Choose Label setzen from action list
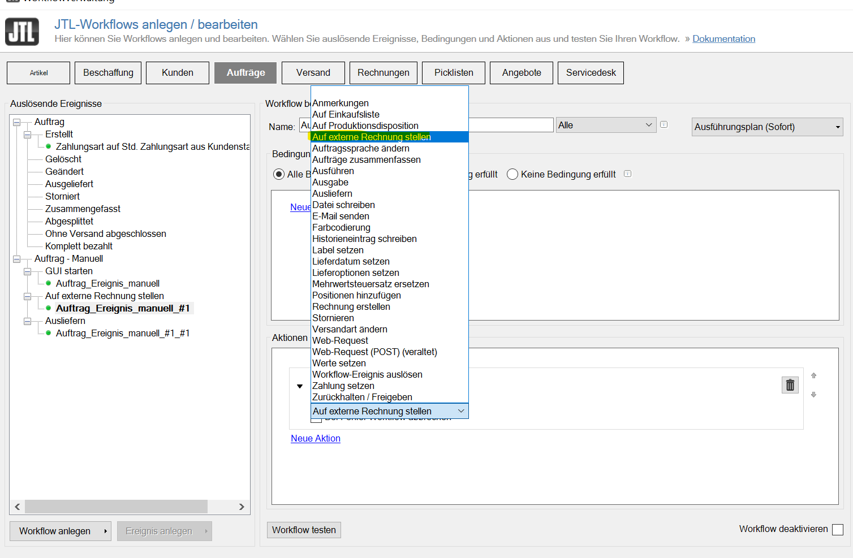This screenshot has height=558, width=853. point(390,250)
